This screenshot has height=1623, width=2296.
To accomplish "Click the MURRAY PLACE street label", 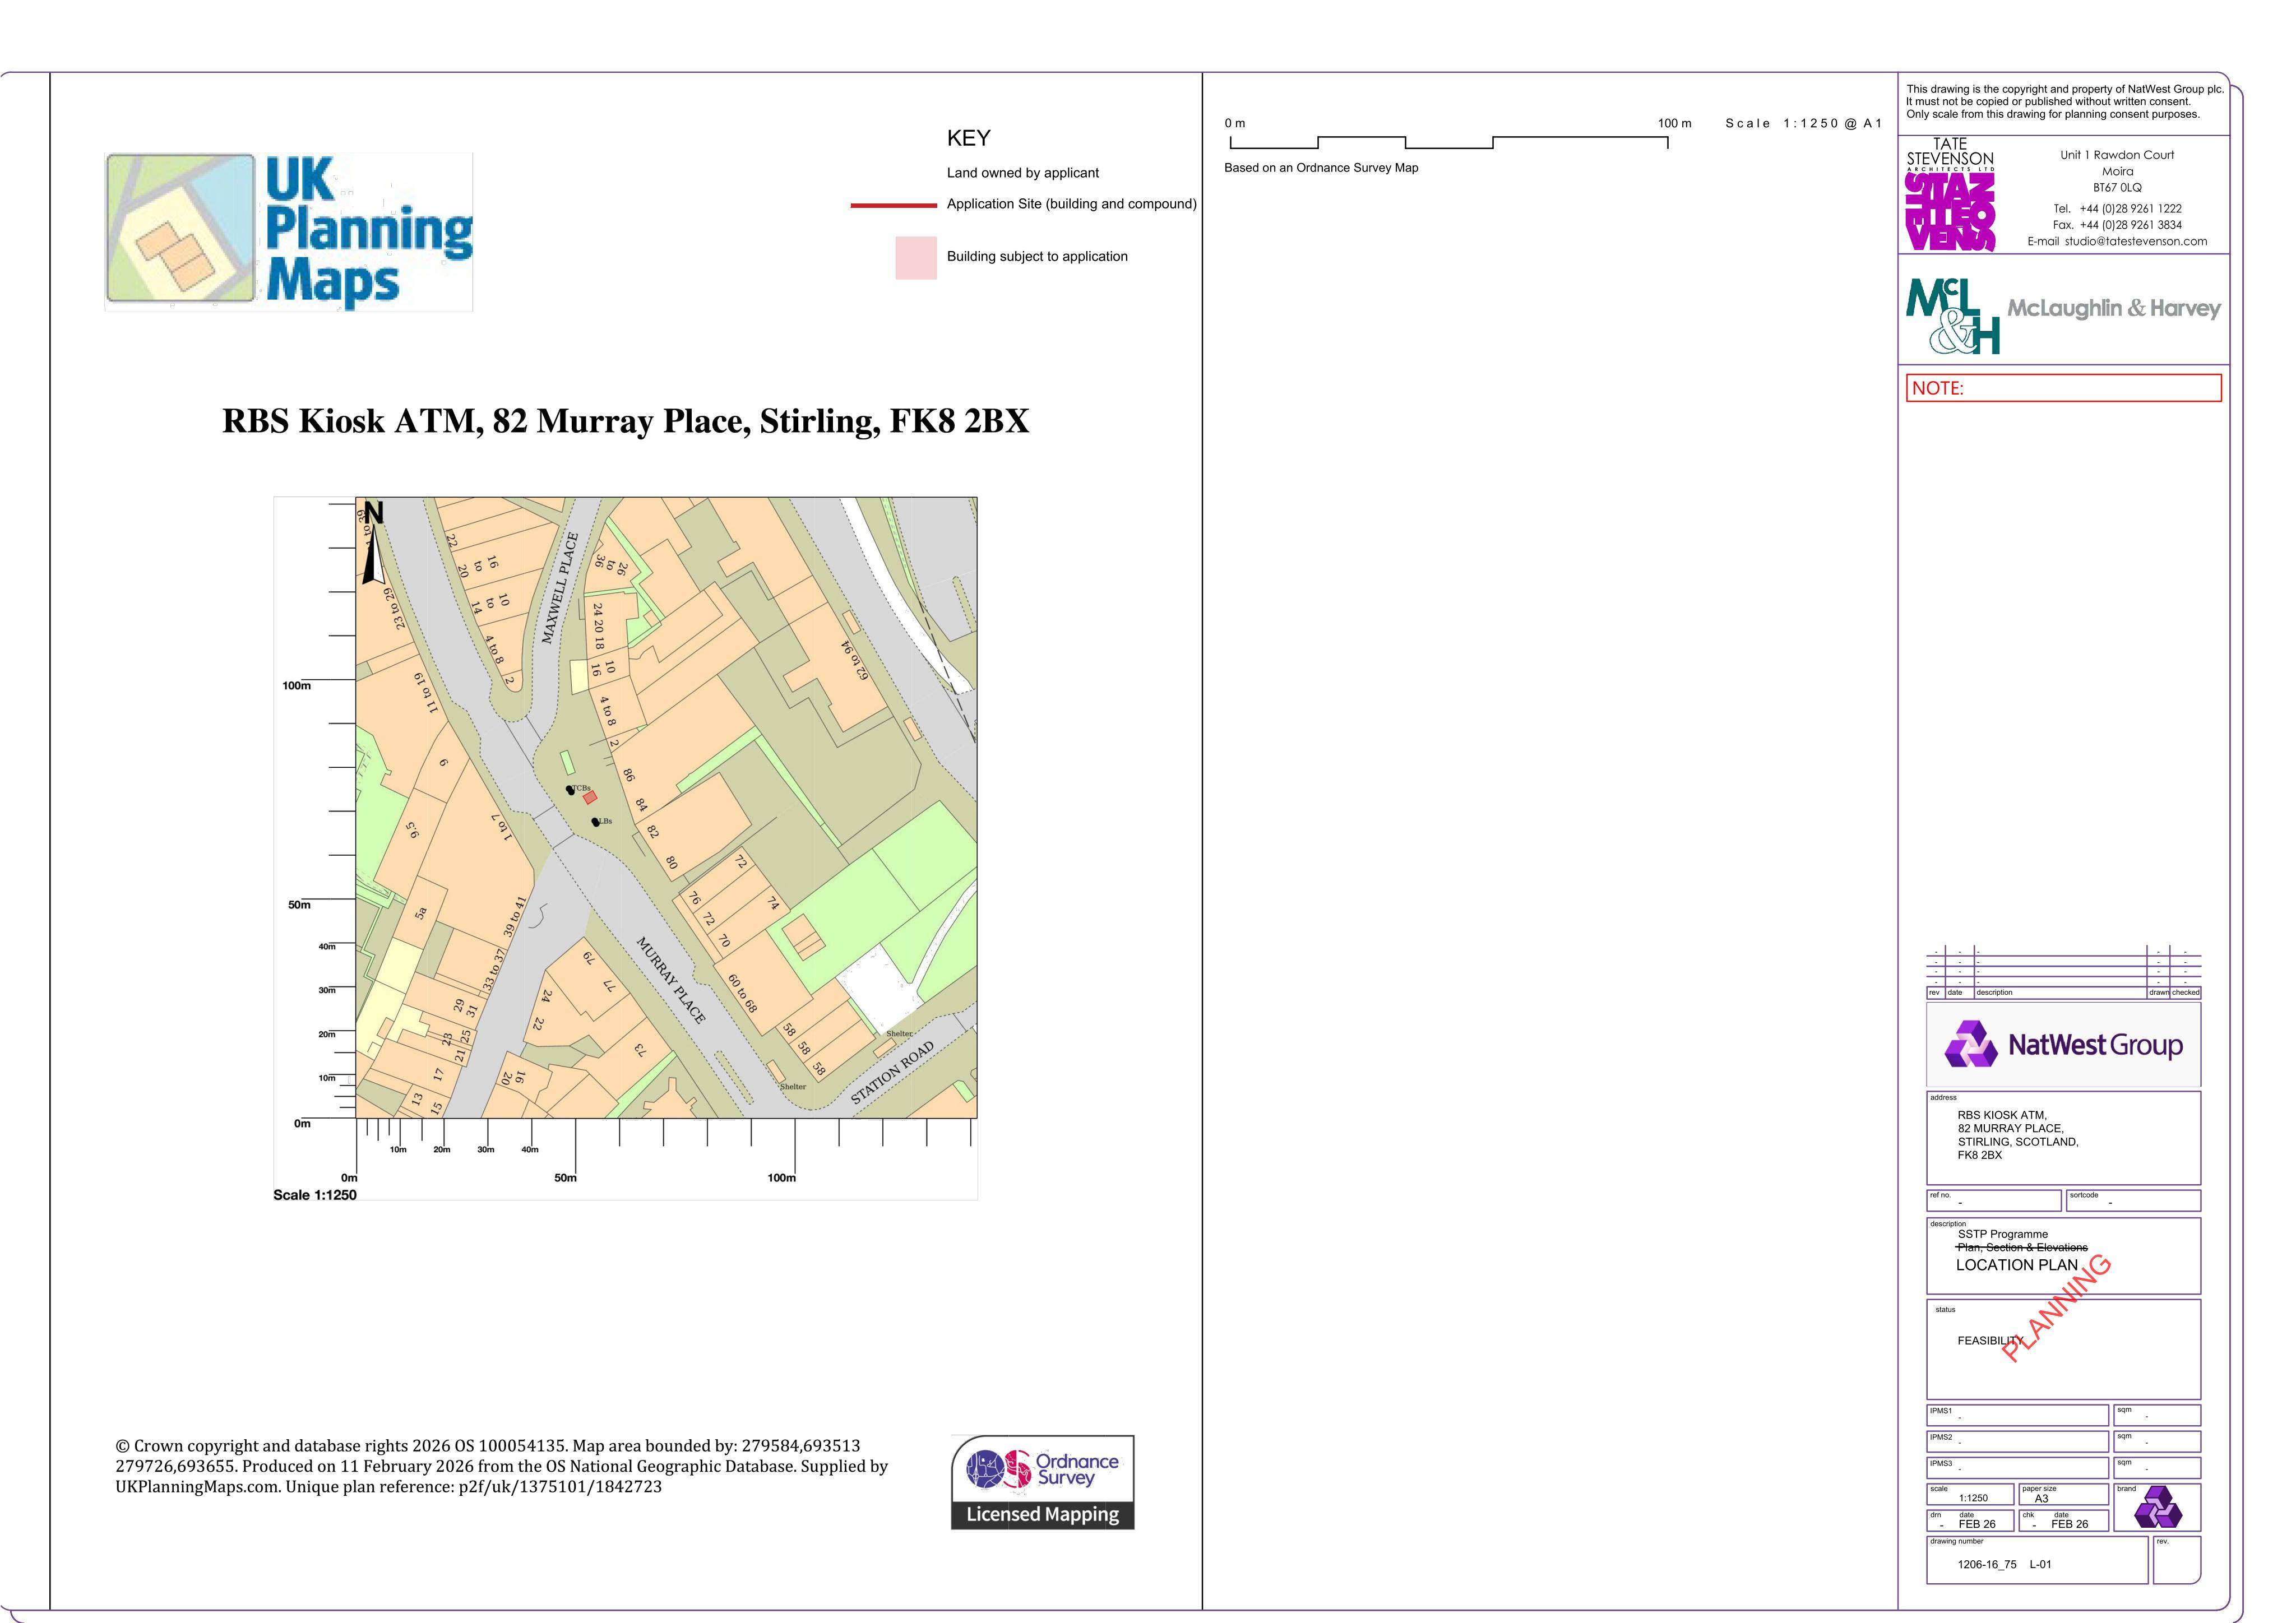I will click(x=671, y=980).
